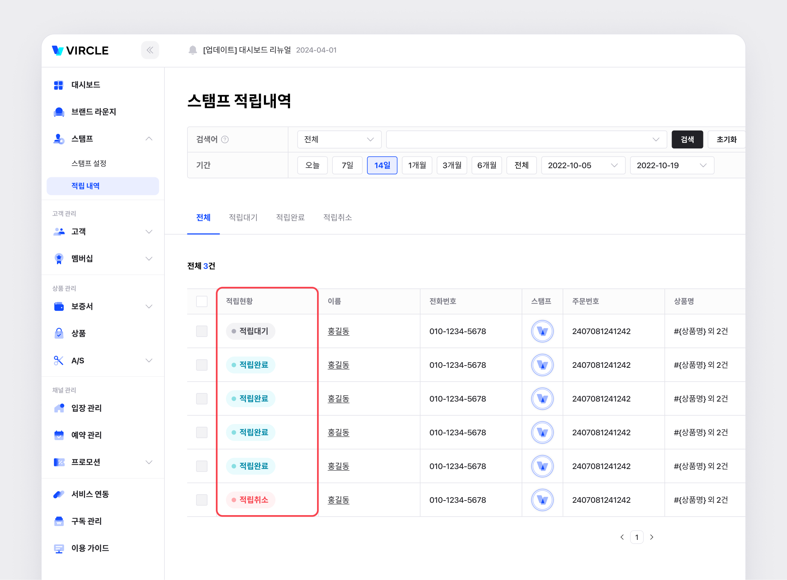Click the 예약 관리 calendar icon
This screenshot has width=787, height=580.
[59, 435]
